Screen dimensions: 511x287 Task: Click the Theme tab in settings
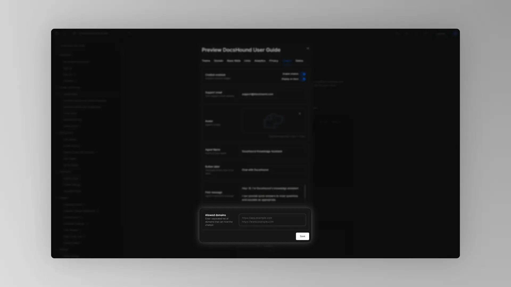click(x=206, y=61)
